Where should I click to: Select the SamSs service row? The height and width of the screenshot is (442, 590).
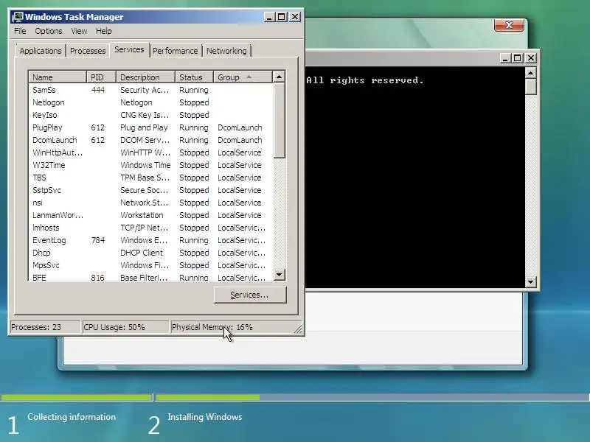pyautogui.click(x=150, y=90)
